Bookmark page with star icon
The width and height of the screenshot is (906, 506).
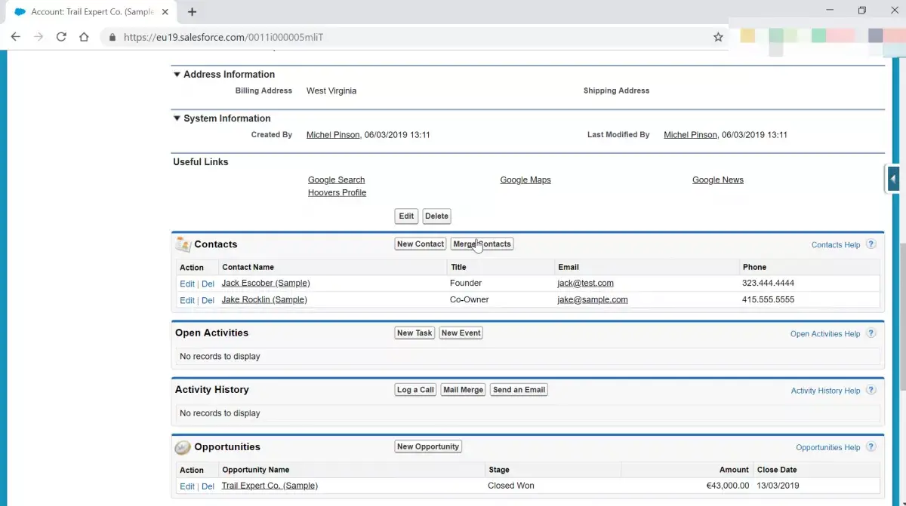tap(718, 36)
